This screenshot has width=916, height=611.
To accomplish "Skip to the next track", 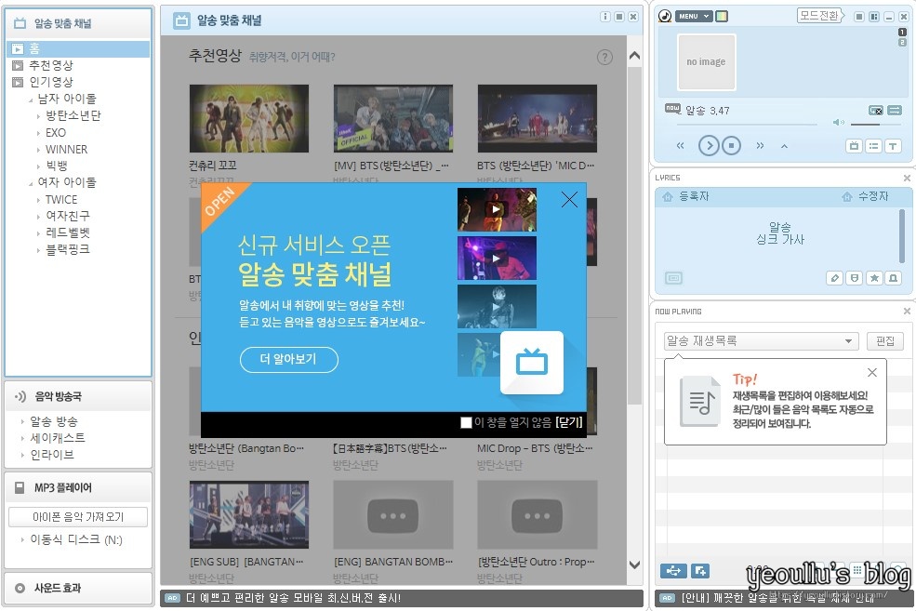I will tap(760, 145).
